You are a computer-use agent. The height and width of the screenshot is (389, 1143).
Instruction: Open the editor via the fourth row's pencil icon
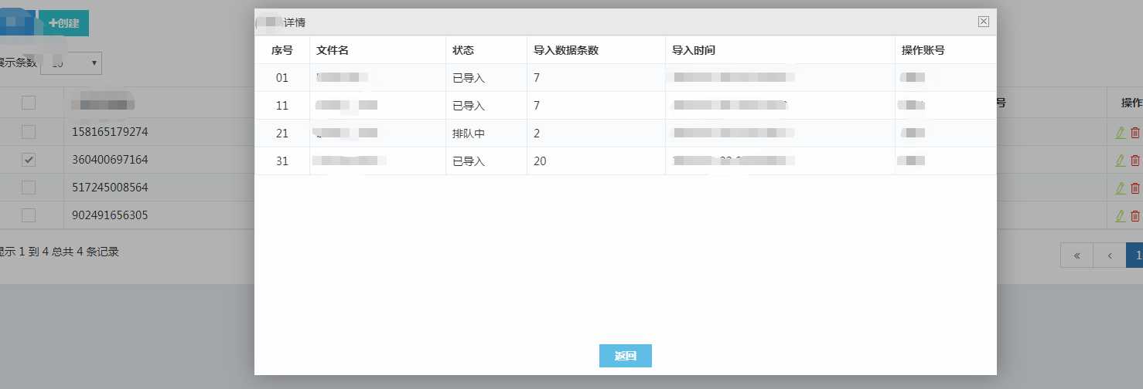pyautogui.click(x=1120, y=216)
